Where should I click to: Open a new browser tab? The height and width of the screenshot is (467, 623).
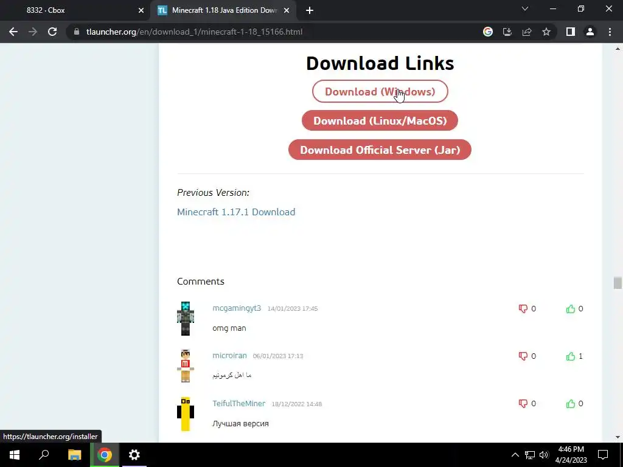[x=310, y=10]
